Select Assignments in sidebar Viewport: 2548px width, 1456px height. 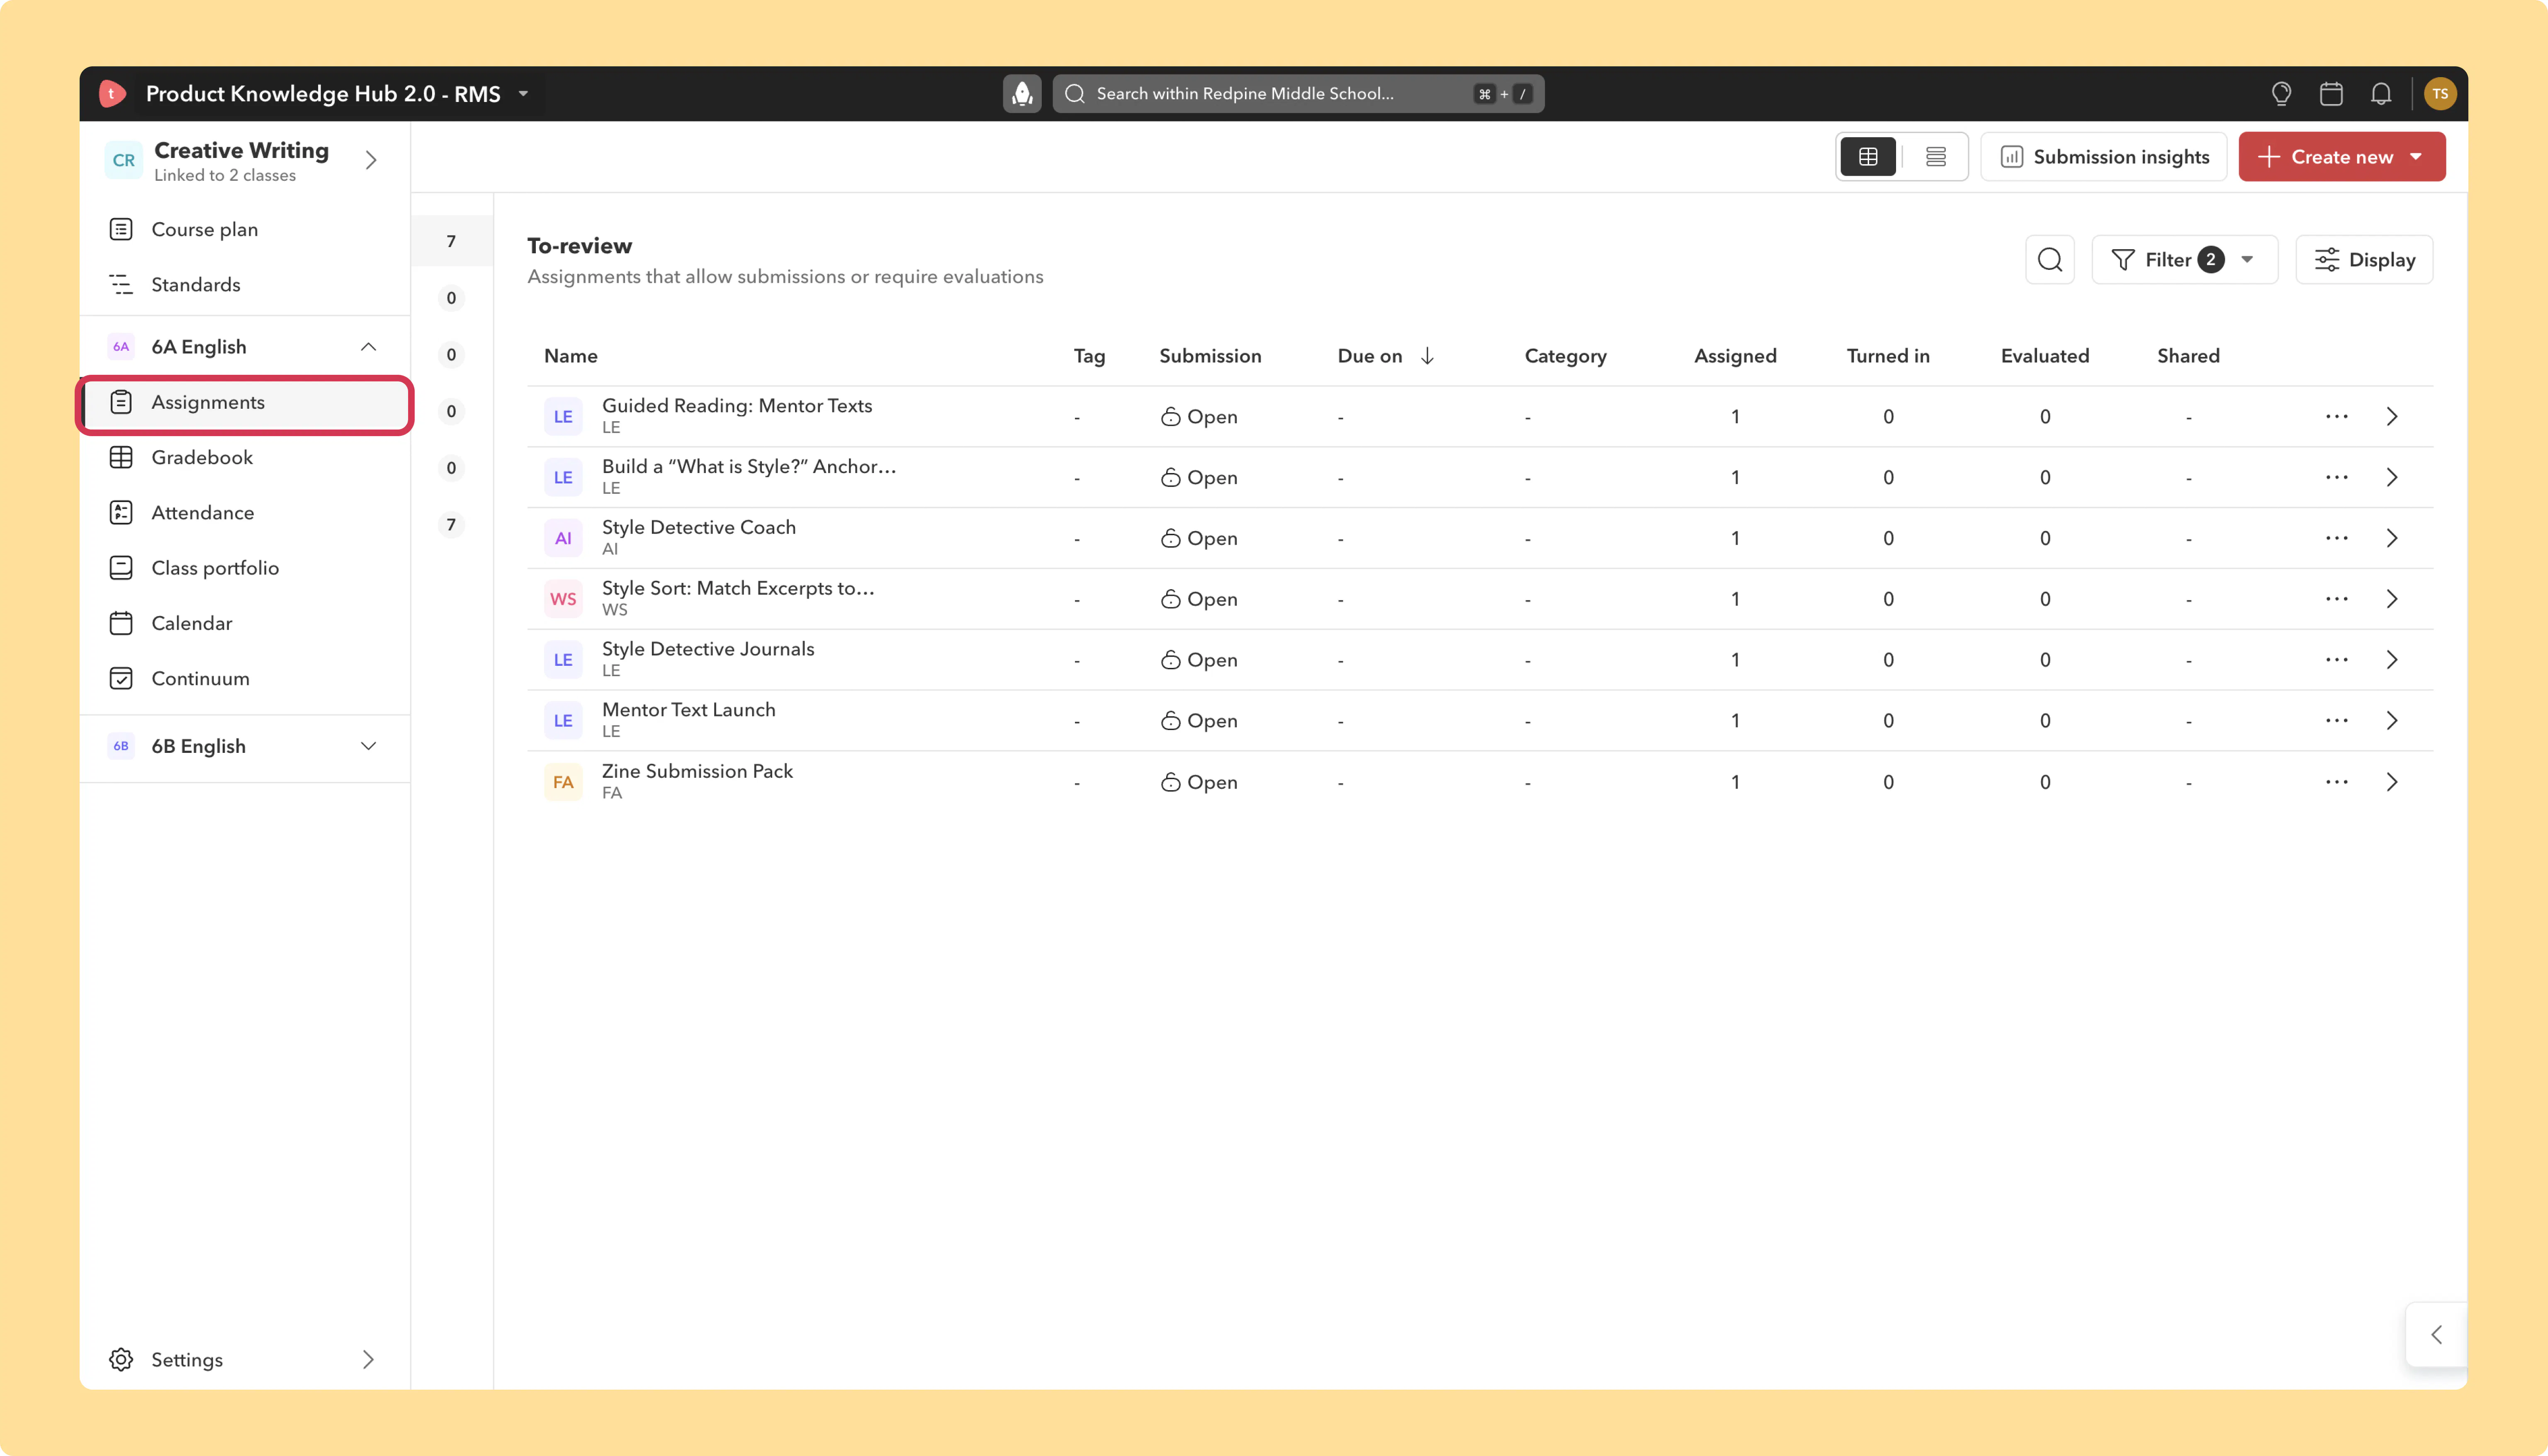(x=245, y=402)
